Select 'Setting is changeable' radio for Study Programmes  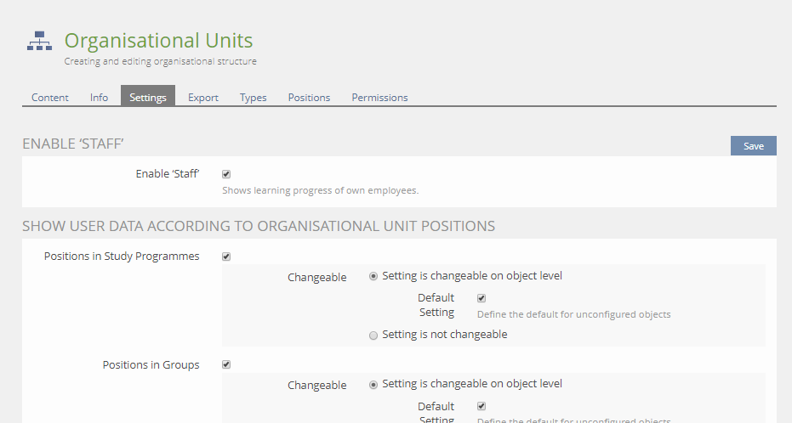(373, 276)
